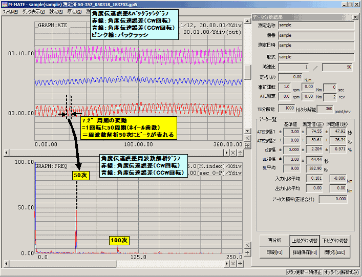362x277 pixels.
Task: Open the 原点(O) menu
Action: (x=76, y=11)
